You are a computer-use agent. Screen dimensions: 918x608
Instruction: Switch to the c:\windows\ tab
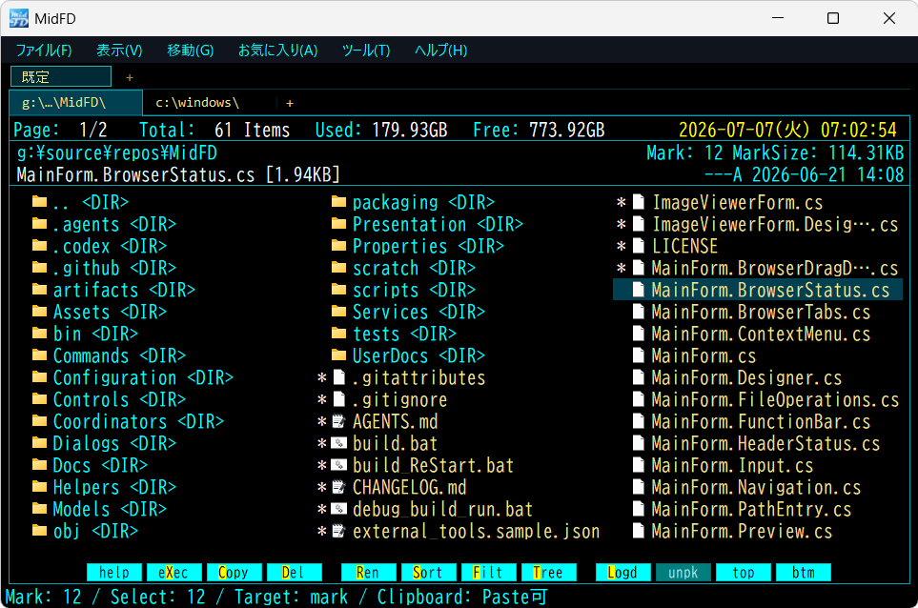(197, 102)
